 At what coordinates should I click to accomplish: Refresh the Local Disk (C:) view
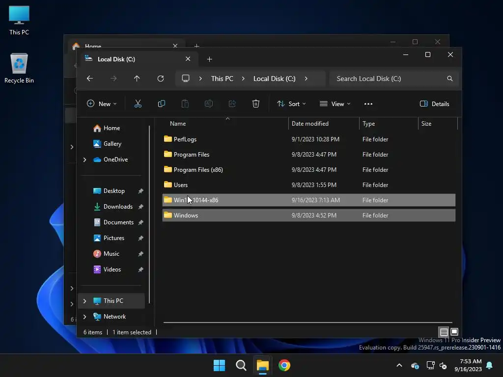161,79
